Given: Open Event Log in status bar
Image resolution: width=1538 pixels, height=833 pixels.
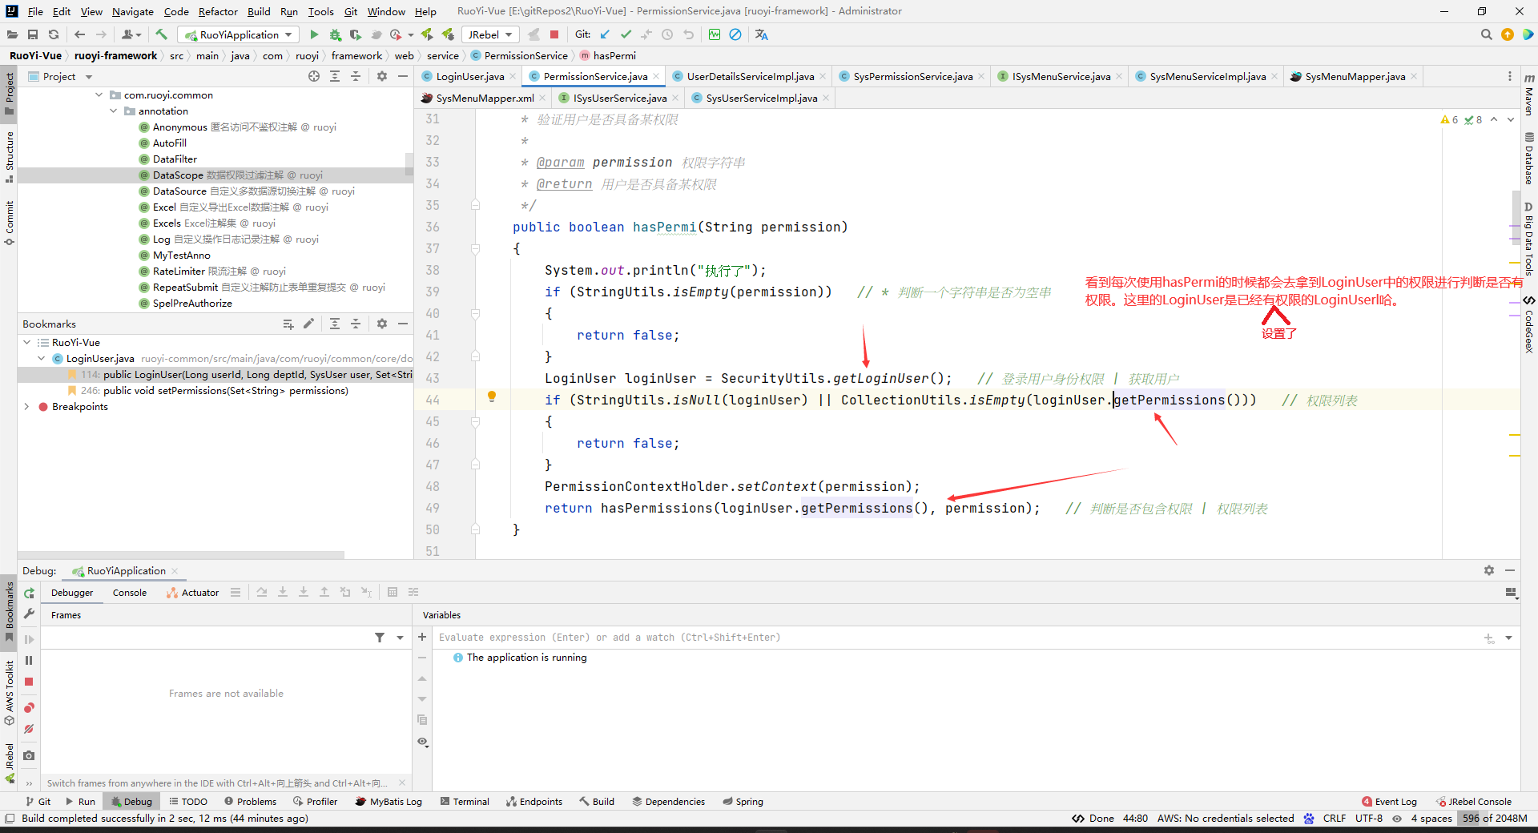Looking at the screenshot, I should 1389,801.
